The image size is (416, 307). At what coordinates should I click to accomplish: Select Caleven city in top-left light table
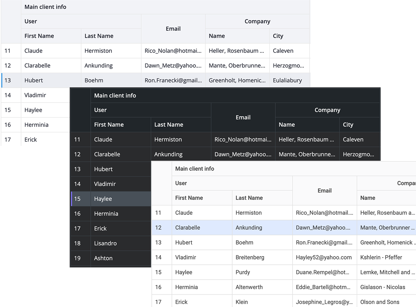(x=283, y=51)
